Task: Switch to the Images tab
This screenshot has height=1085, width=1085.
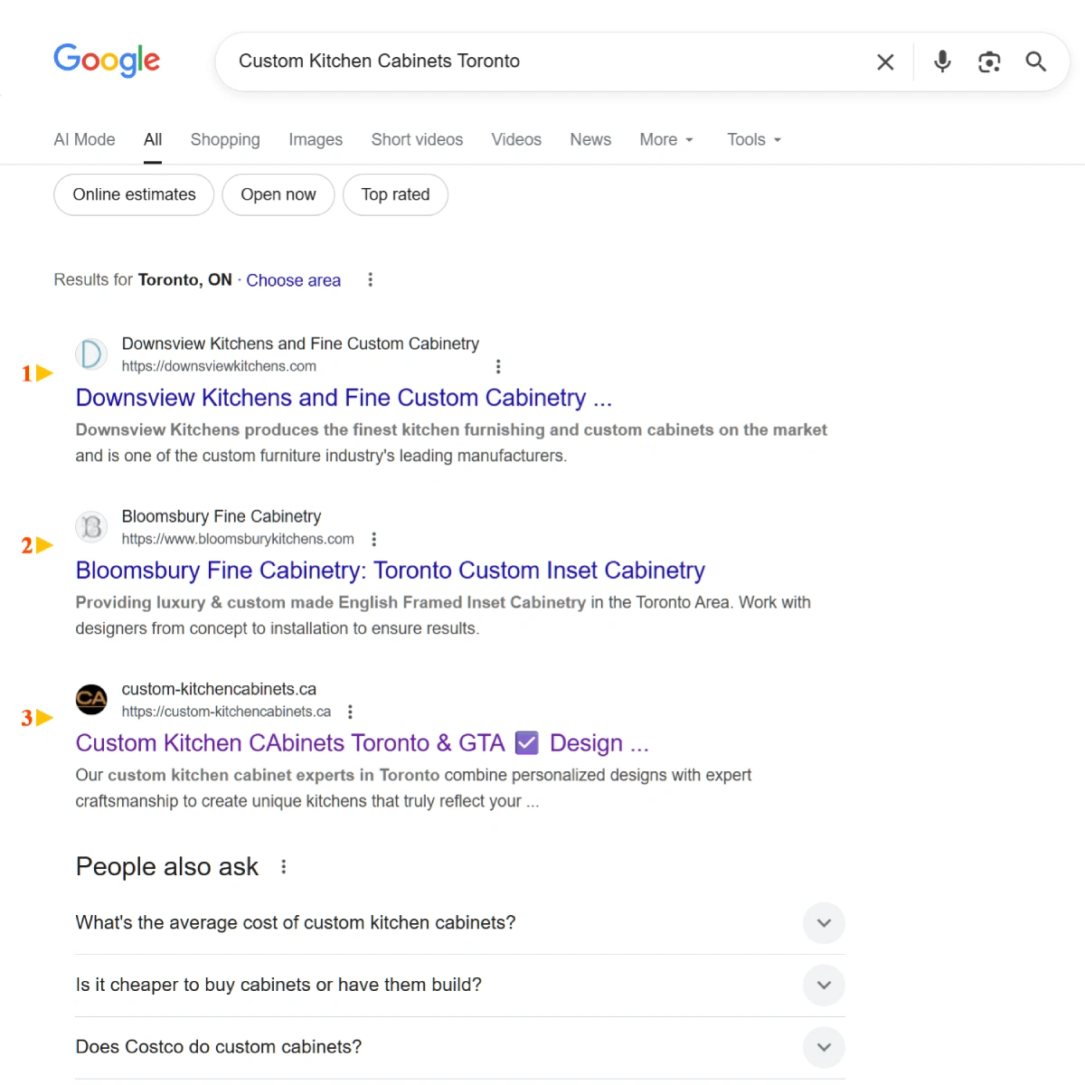Action: click(x=316, y=139)
